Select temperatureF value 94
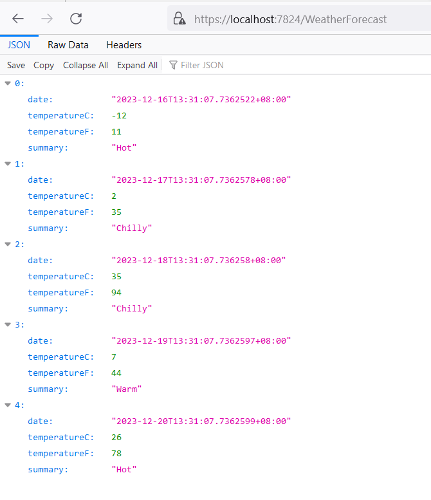The width and height of the screenshot is (431, 500). (x=116, y=292)
